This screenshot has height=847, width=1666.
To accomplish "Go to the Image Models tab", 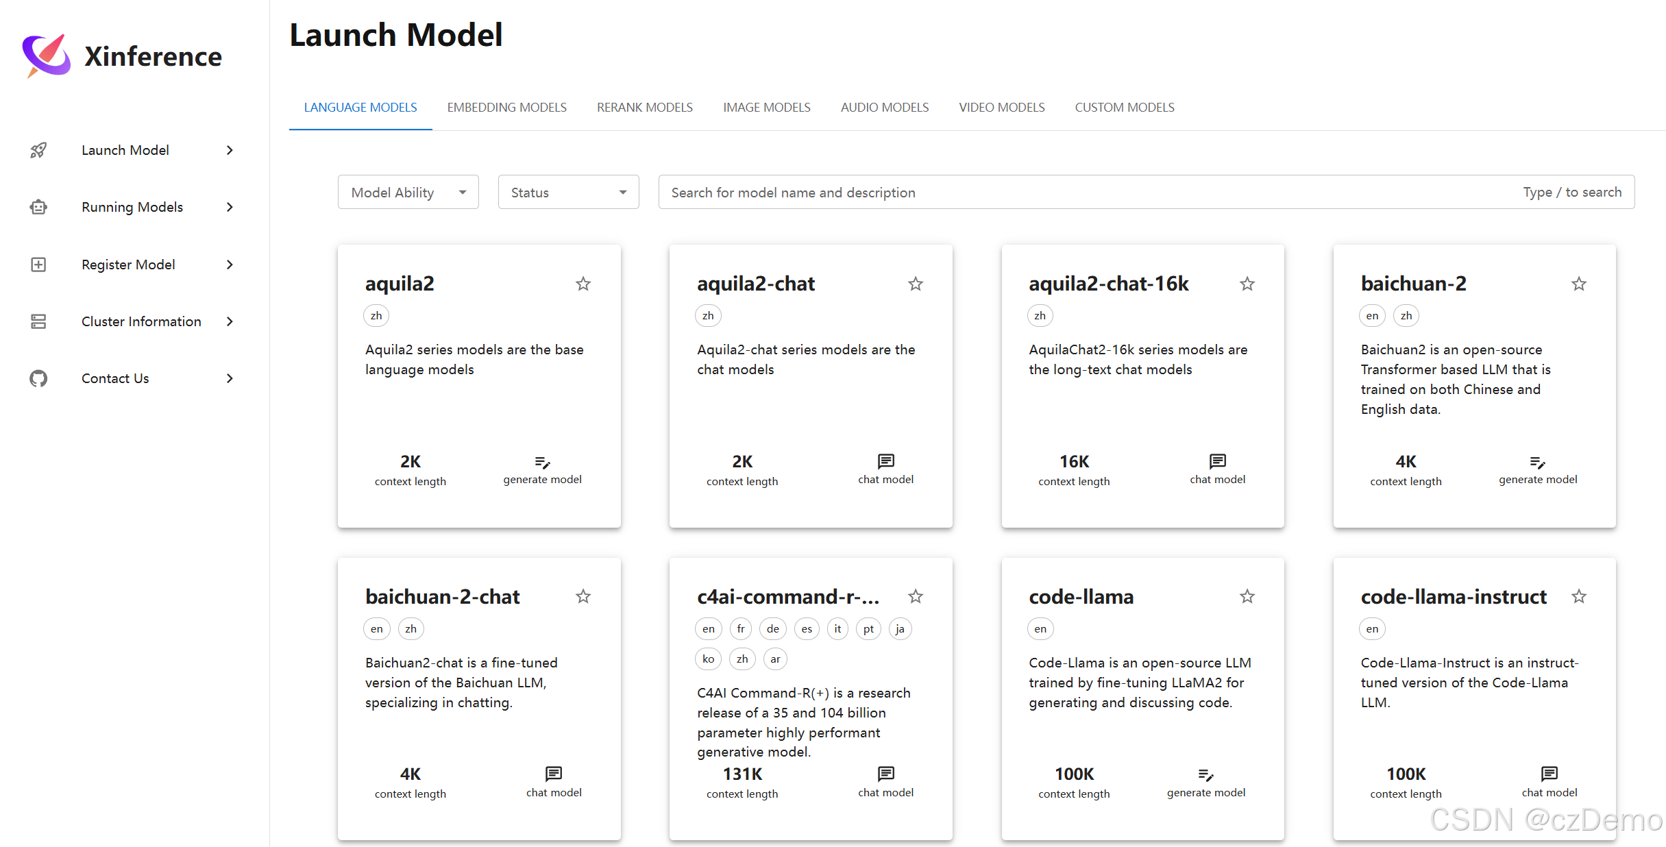I will [767, 108].
